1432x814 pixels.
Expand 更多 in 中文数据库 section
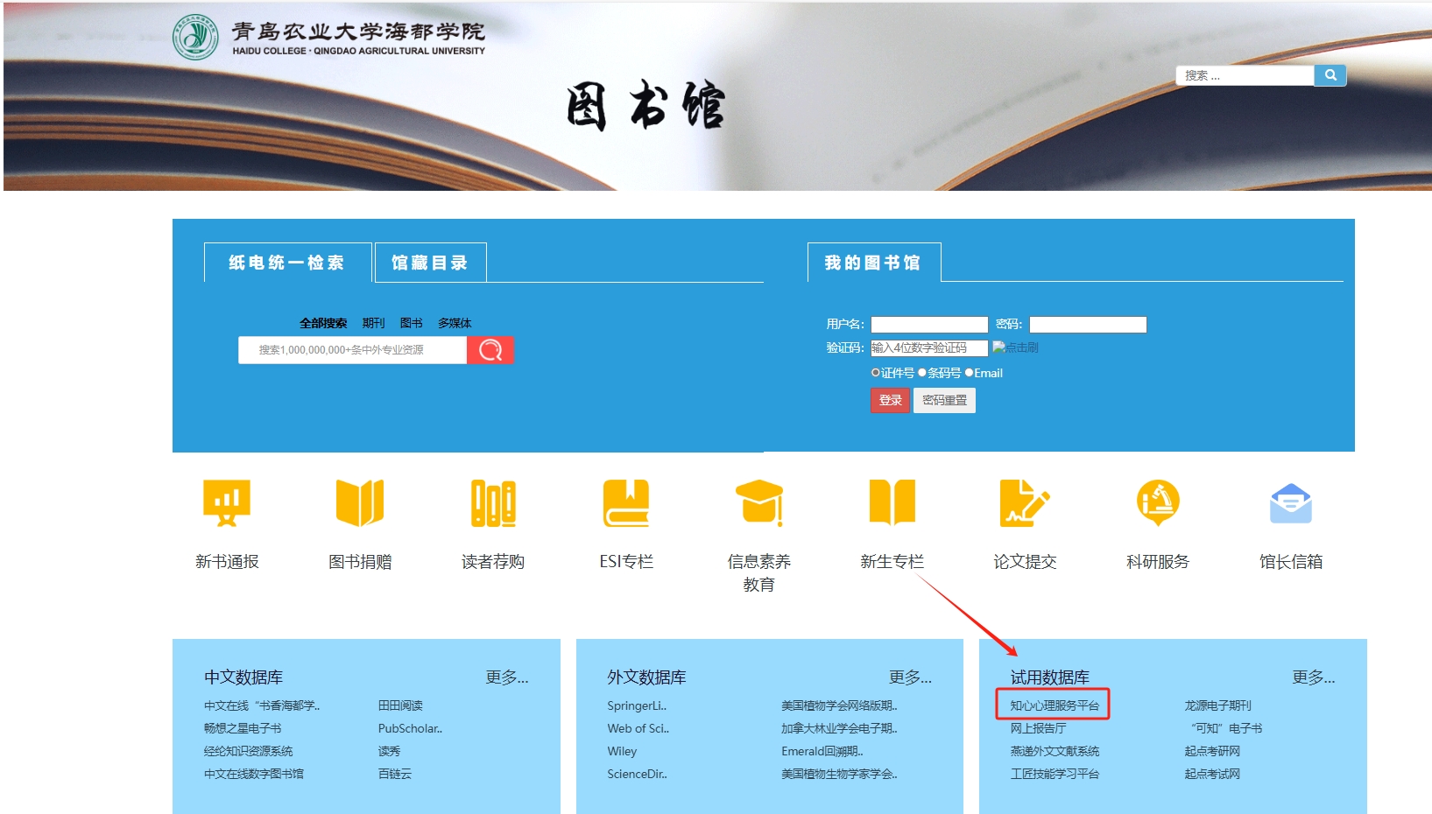click(507, 677)
